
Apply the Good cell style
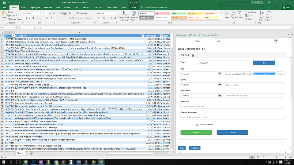click(179, 13)
